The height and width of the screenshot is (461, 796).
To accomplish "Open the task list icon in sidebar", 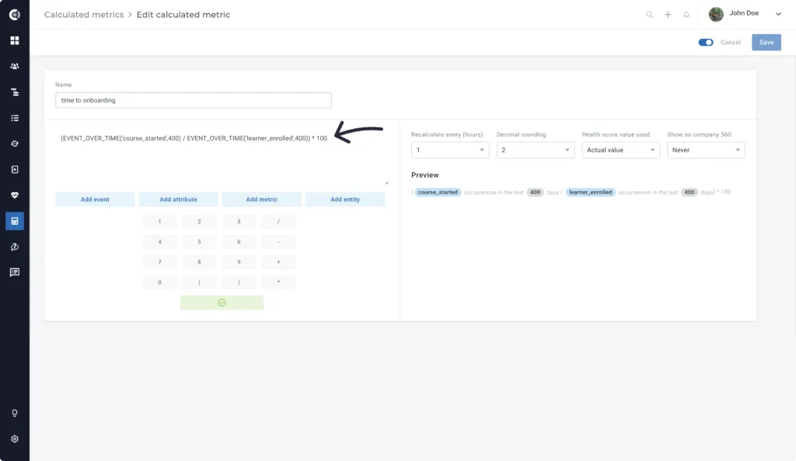I will coord(15,118).
